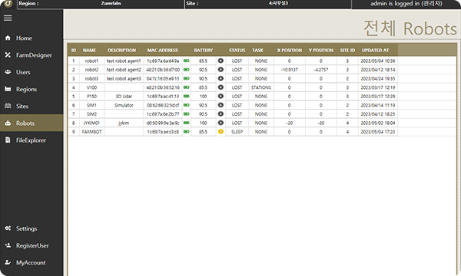Screen dimensions: 461x276
Task: Click the Sites map icon
Action: [x=8, y=106]
